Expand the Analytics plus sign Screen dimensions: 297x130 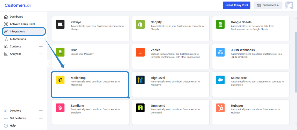point(41,54)
